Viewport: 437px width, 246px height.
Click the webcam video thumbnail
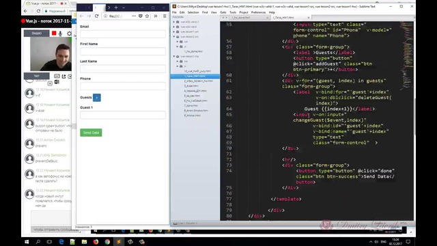(x=51, y=54)
